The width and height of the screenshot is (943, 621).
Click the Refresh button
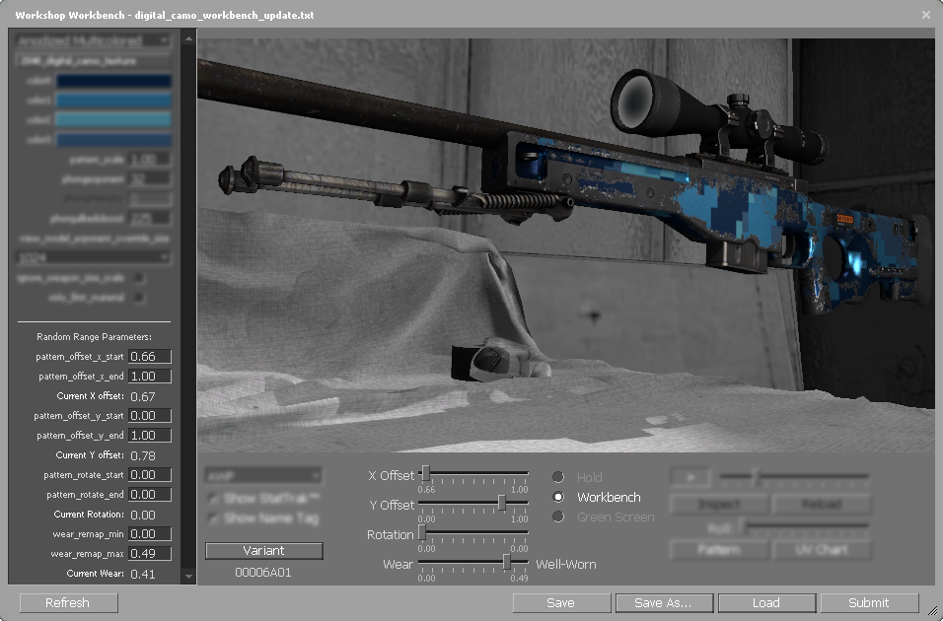pyautogui.click(x=69, y=603)
